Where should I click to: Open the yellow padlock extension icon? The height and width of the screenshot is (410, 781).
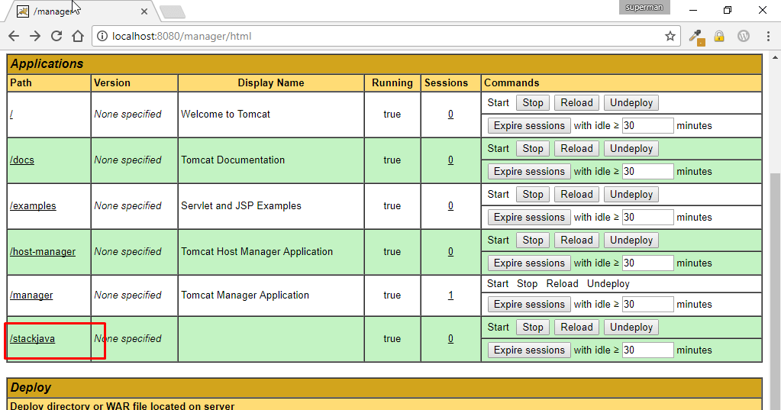[718, 36]
